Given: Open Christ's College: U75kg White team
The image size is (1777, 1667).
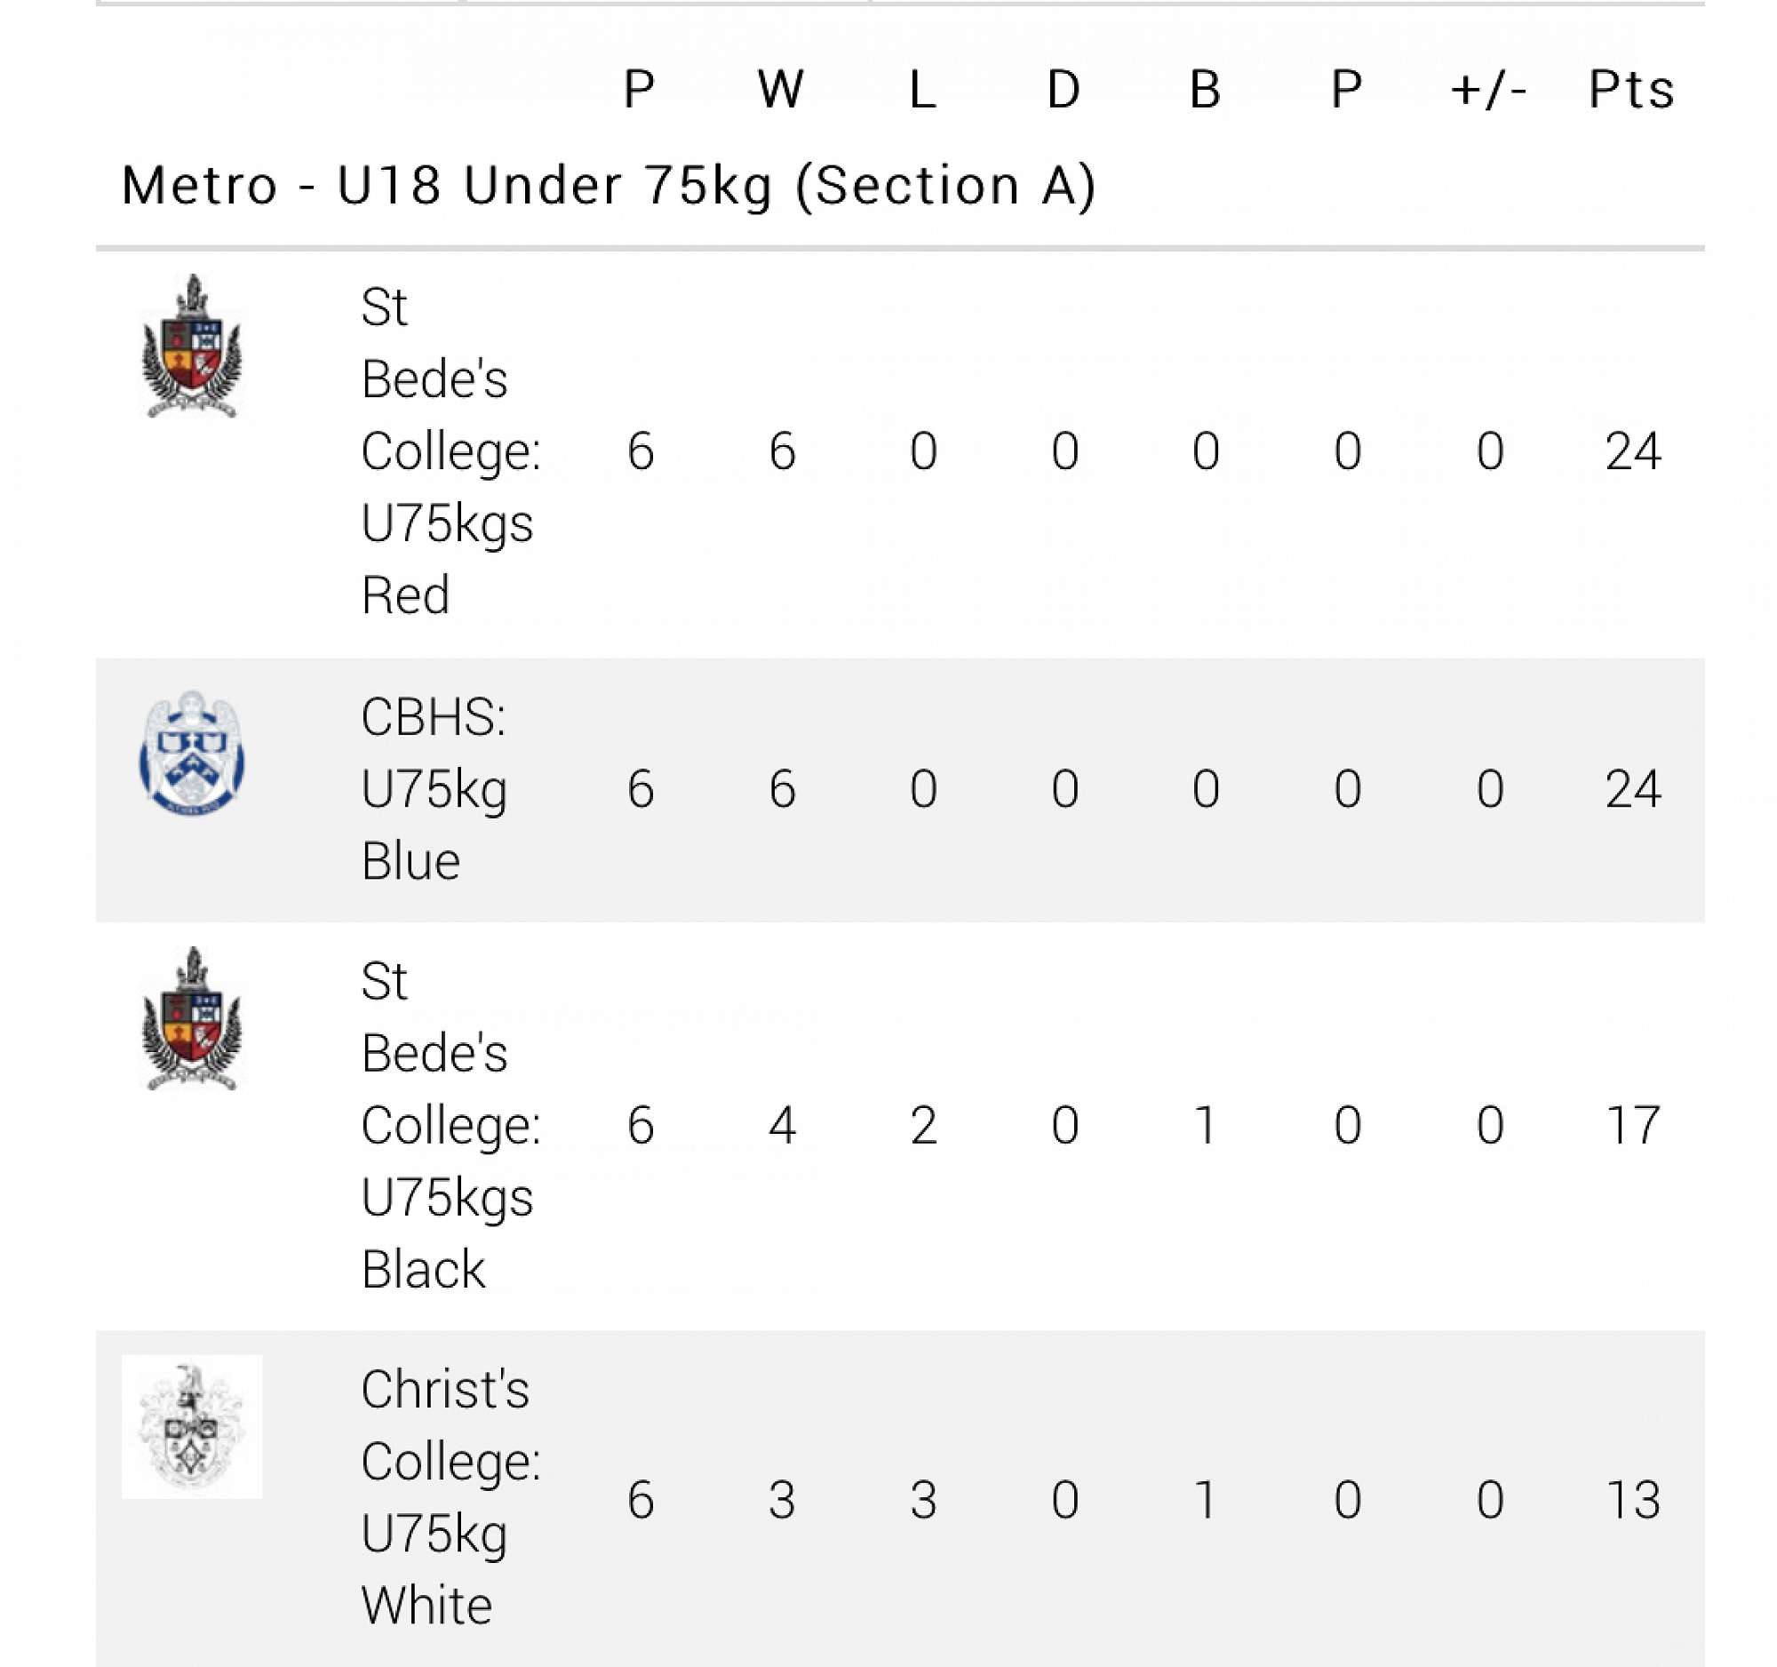Looking at the screenshot, I should pos(450,1497).
